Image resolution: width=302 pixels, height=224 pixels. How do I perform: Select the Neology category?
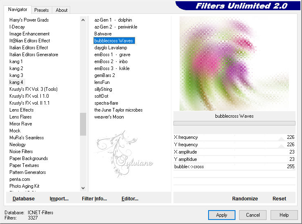(x=17, y=145)
